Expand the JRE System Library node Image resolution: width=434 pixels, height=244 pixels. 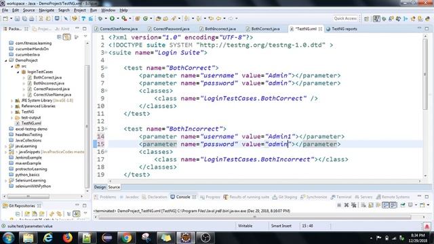tap(12, 100)
